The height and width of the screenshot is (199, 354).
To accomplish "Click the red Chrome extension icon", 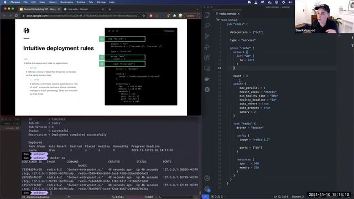I will click(151, 15).
